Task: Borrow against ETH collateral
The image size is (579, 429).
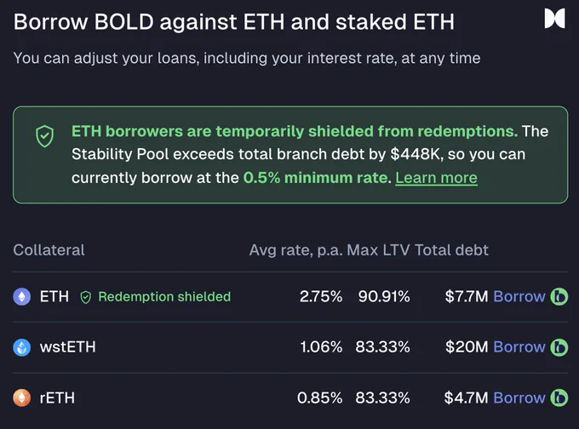Action: click(519, 296)
